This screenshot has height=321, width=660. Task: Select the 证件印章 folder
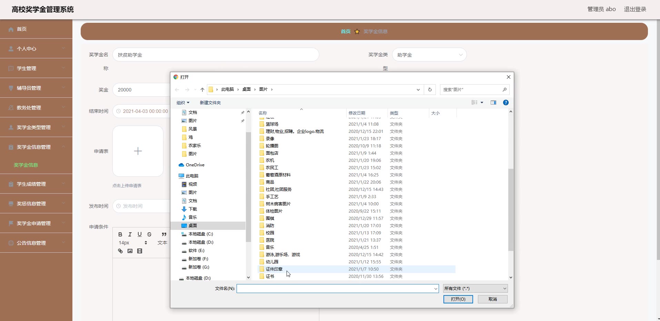(x=357, y=269)
